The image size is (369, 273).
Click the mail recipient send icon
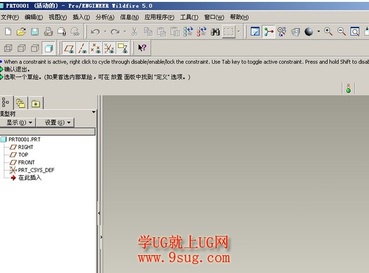pos(62,31)
